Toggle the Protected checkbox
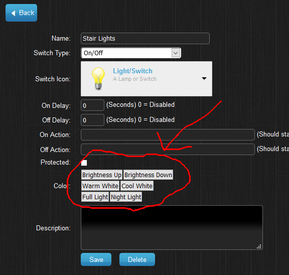Screen dimensions: 289x275 tap(84, 163)
